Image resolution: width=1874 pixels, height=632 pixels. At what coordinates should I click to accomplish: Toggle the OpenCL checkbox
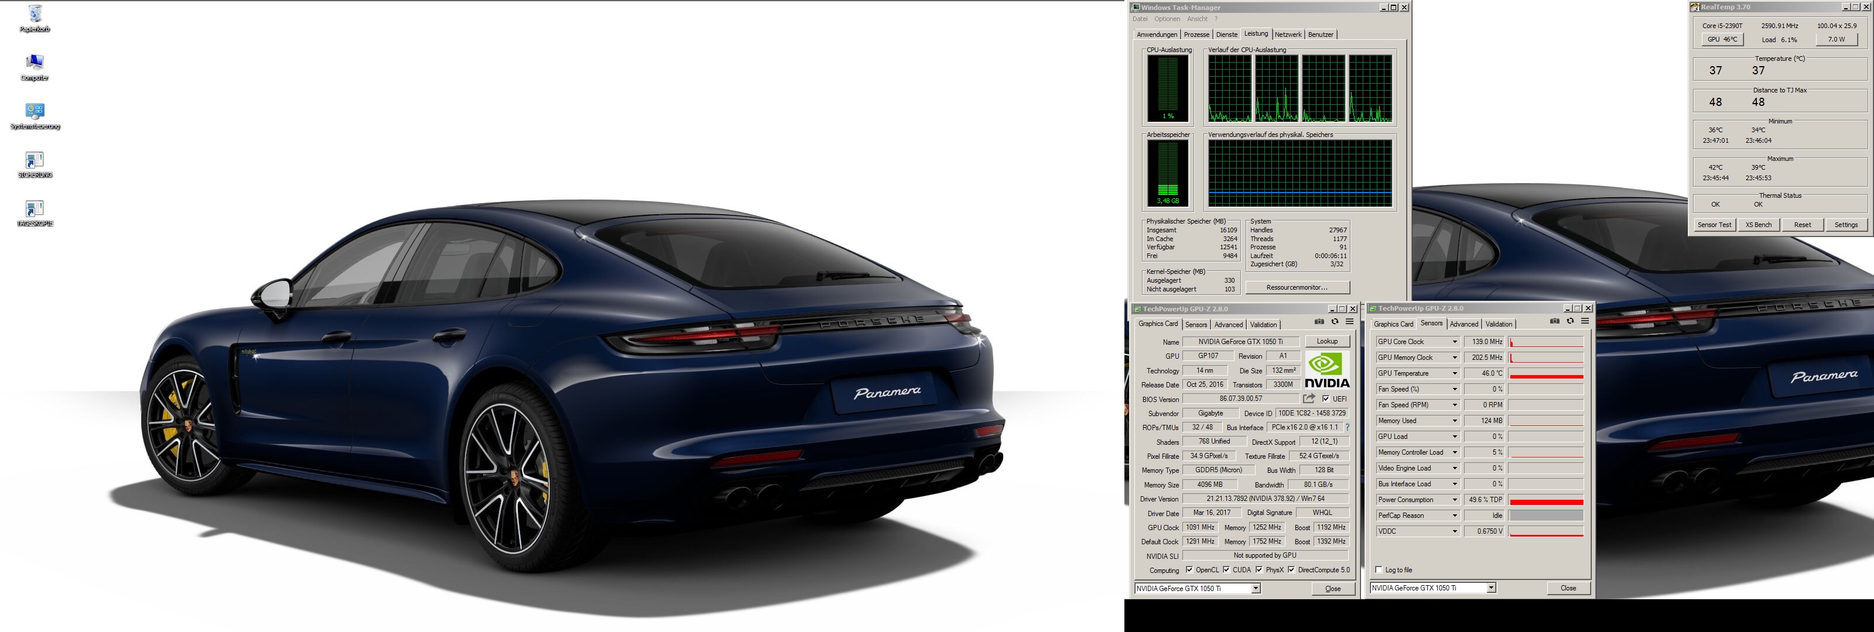coord(1189,569)
